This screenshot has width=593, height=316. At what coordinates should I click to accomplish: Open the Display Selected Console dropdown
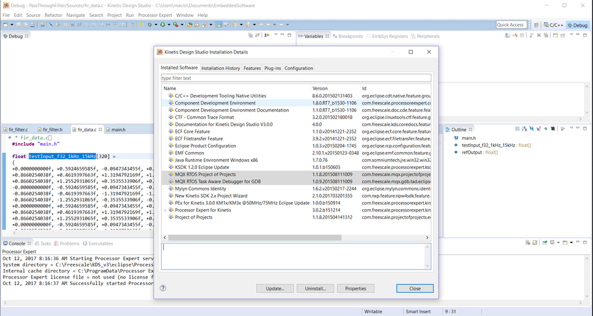coord(559,243)
